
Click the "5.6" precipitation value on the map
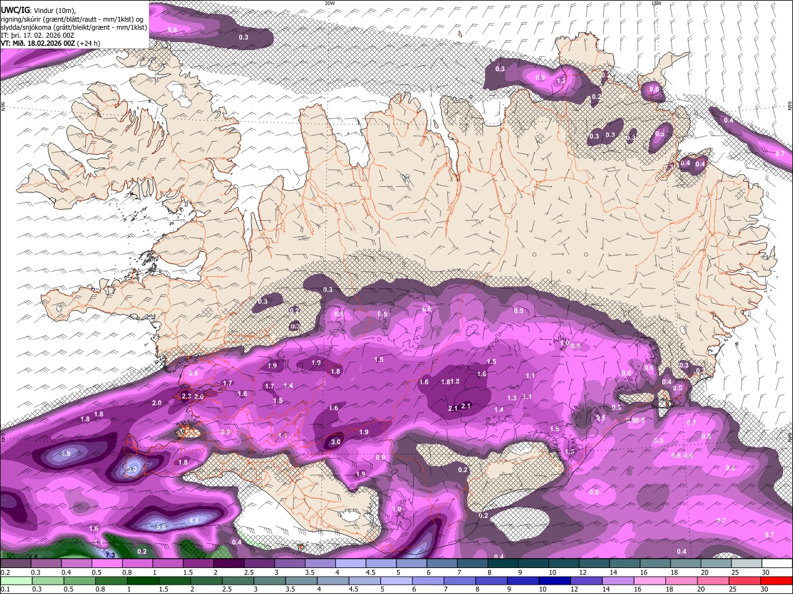coord(161,527)
